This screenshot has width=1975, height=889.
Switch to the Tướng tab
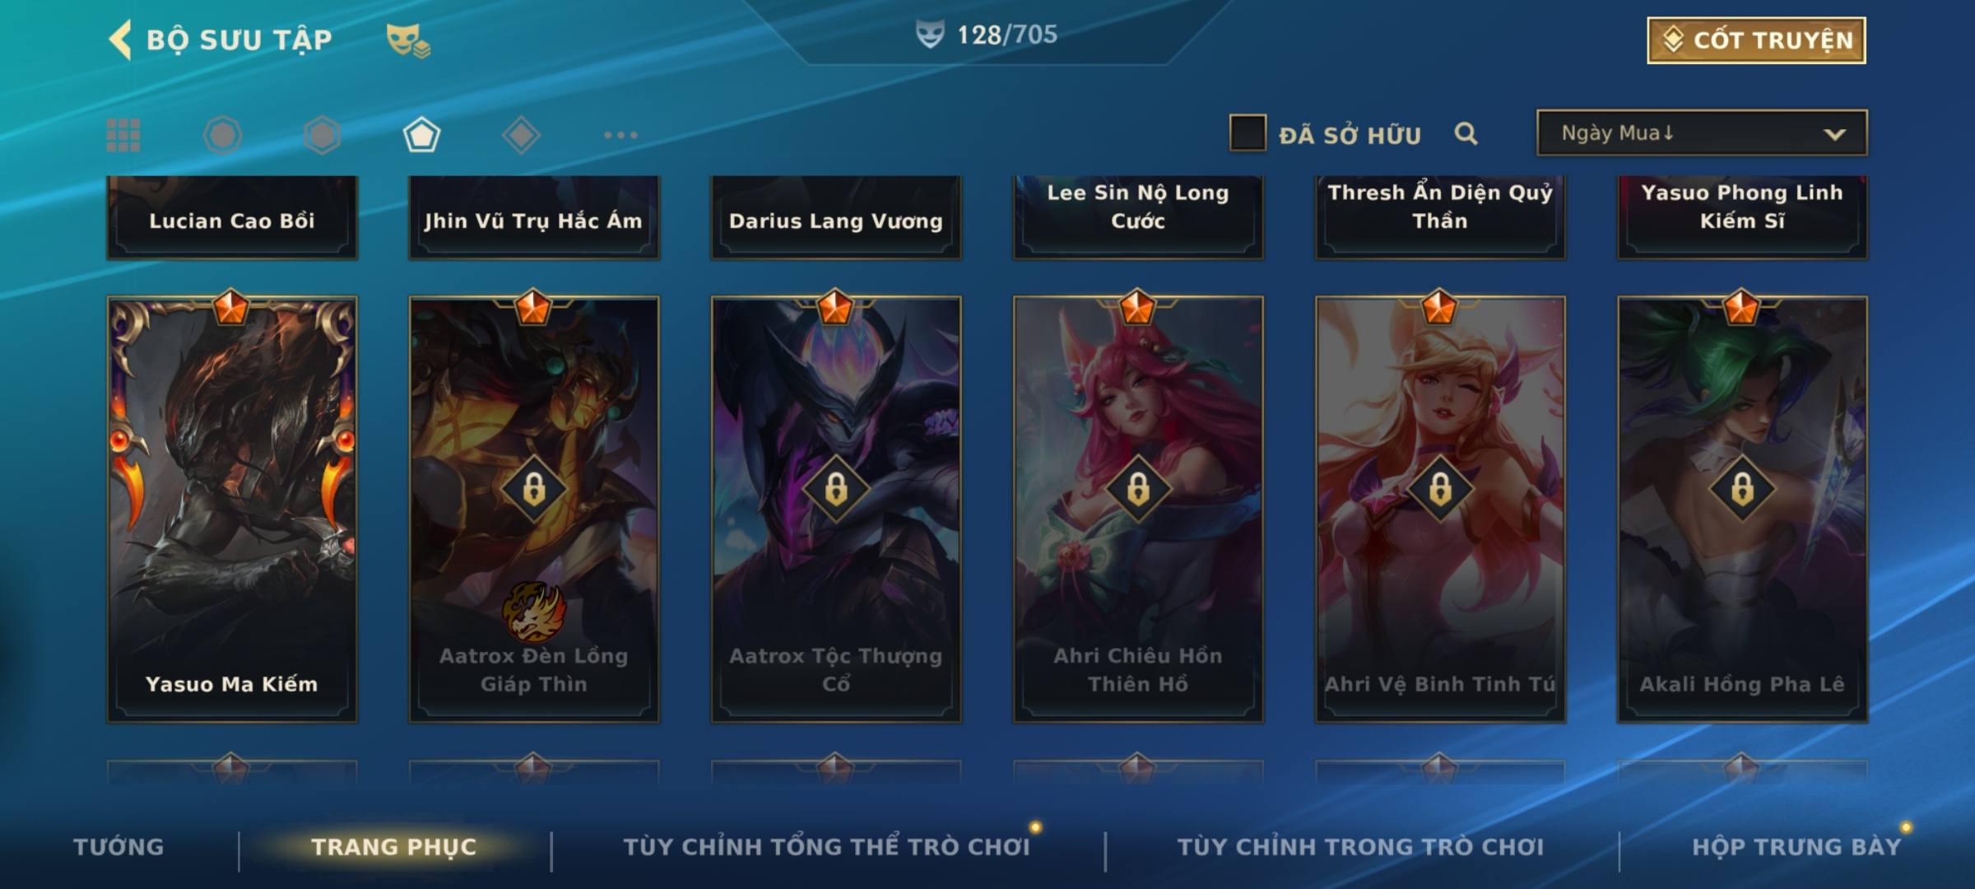118,847
